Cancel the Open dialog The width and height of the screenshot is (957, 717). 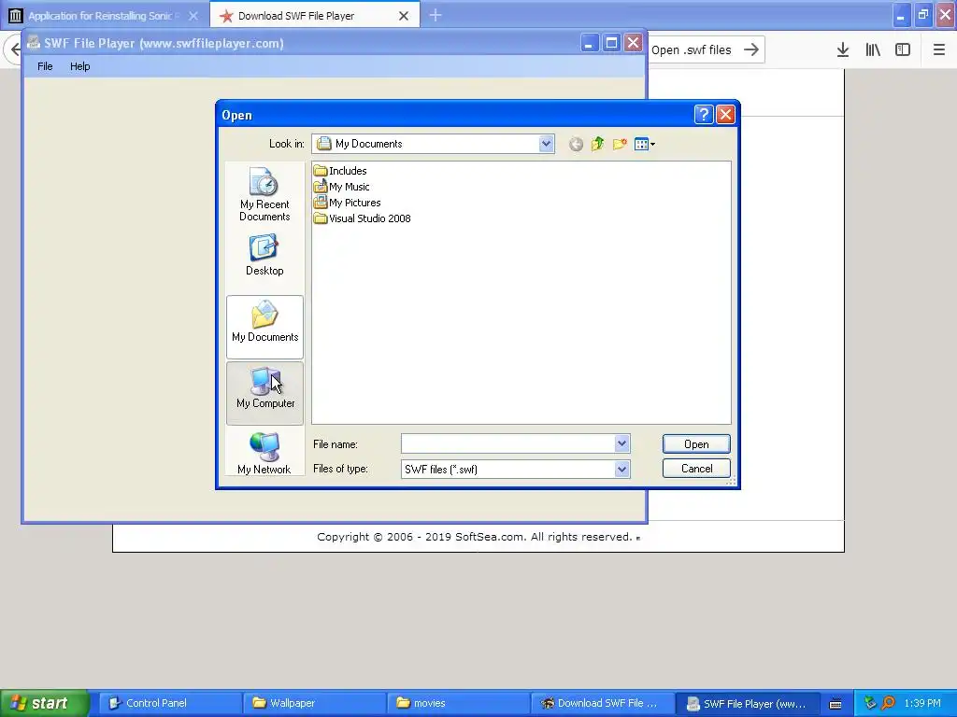(695, 469)
